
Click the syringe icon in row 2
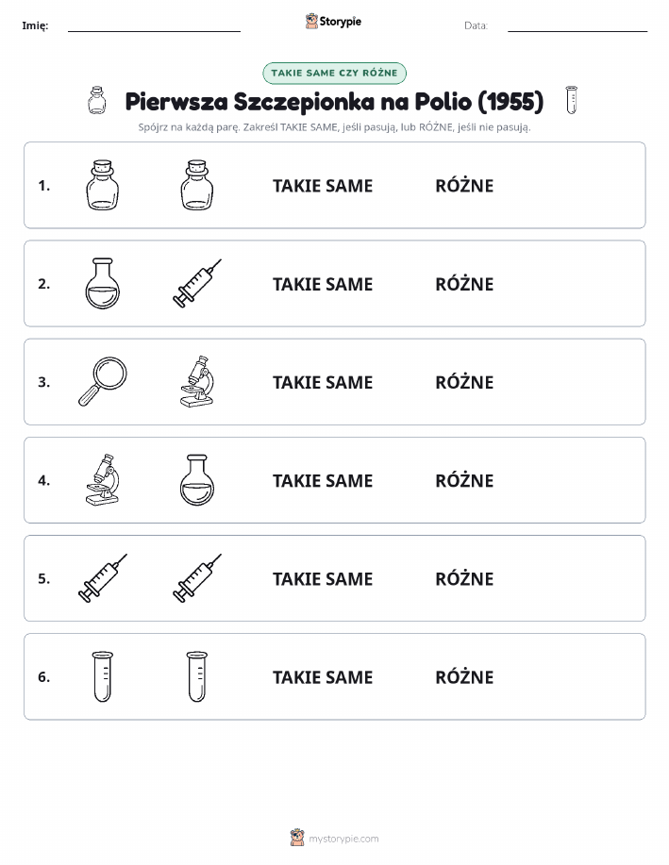coord(197,284)
